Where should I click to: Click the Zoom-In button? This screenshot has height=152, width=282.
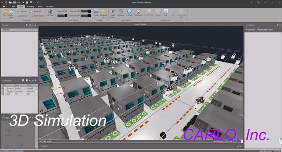click(x=22, y=11)
